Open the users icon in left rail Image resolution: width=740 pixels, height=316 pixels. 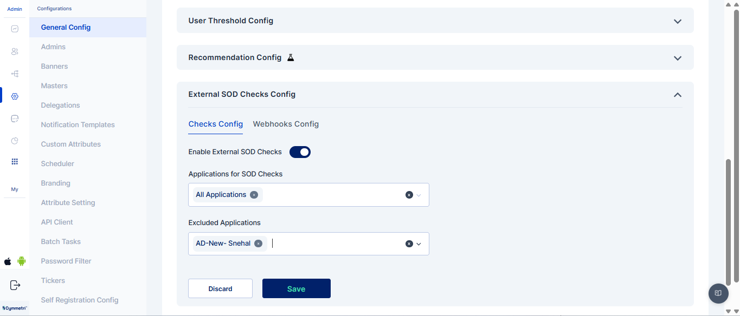pos(15,51)
